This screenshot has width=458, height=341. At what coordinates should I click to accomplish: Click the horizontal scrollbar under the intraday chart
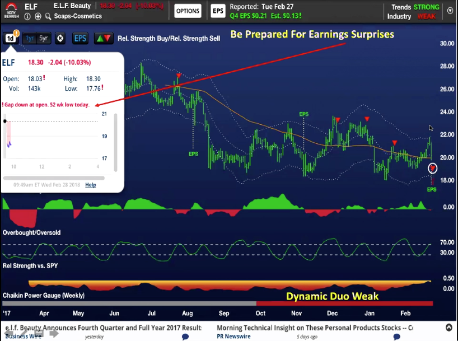point(54,178)
